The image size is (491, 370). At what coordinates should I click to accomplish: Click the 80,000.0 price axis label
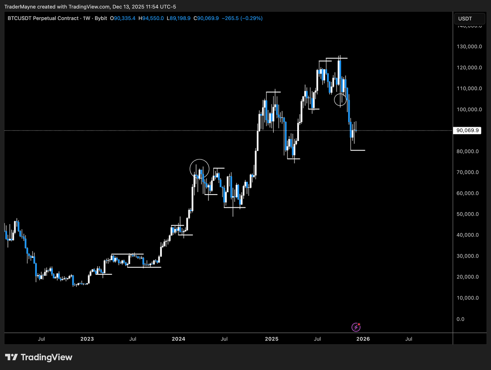click(x=468, y=151)
